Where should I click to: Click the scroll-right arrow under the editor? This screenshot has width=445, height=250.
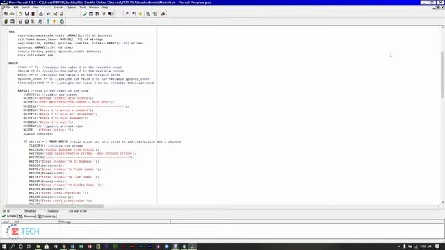439,206
